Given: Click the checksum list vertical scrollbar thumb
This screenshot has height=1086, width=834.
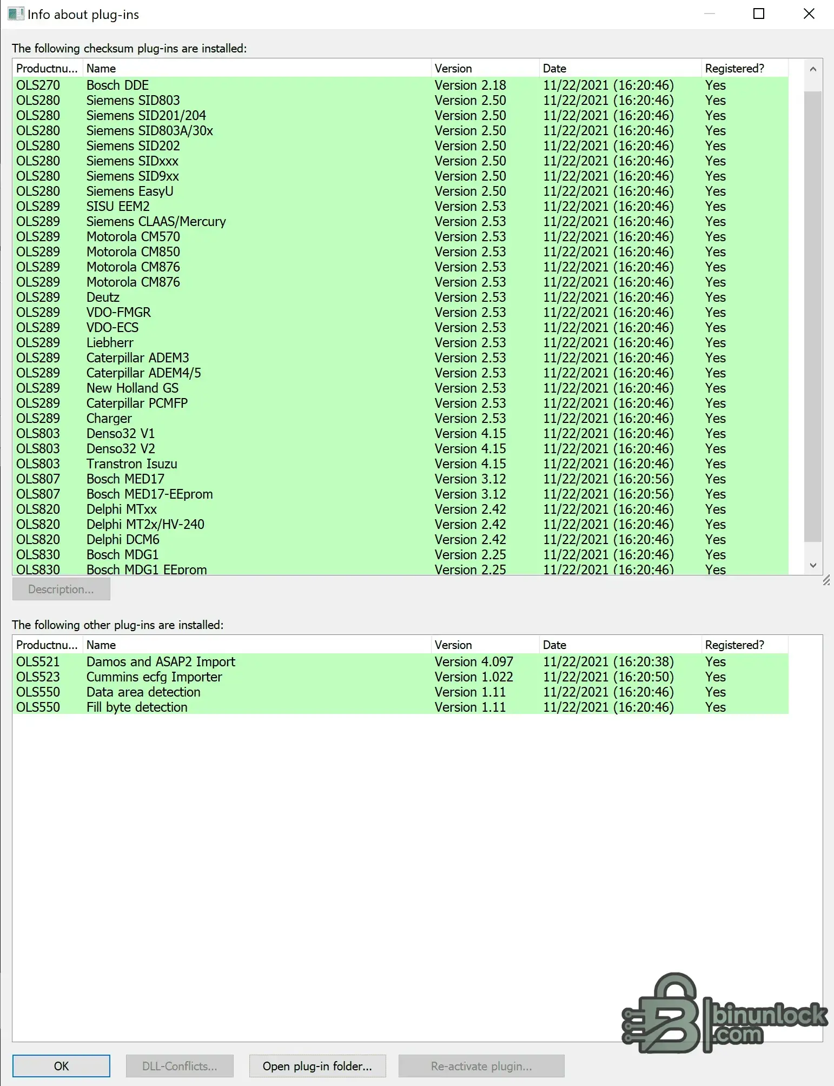Looking at the screenshot, I should pos(813,316).
